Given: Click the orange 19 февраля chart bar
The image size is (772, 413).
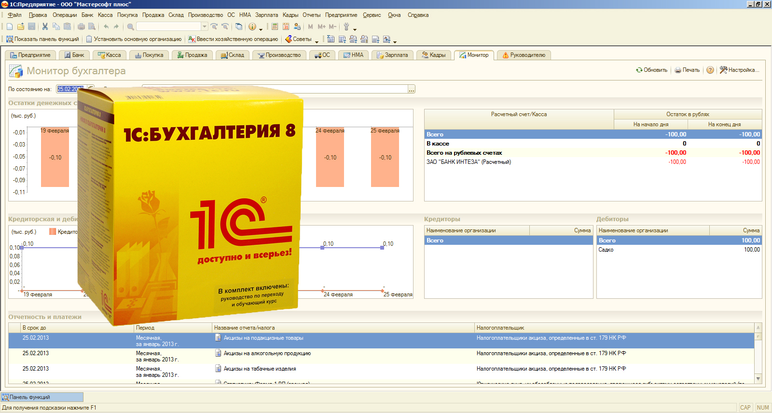Looking at the screenshot, I should [x=55, y=157].
